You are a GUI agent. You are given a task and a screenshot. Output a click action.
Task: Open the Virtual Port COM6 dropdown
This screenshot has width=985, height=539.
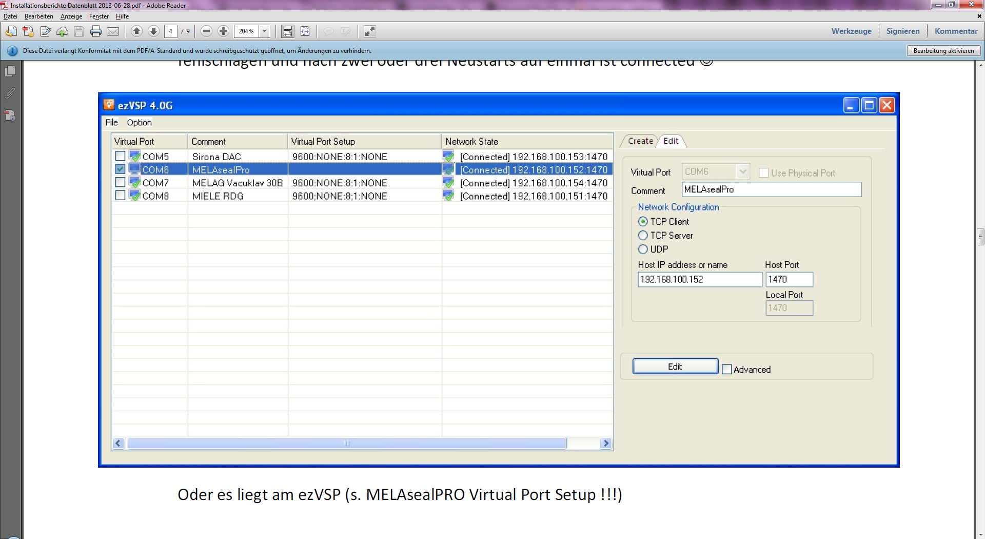coord(742,171)
